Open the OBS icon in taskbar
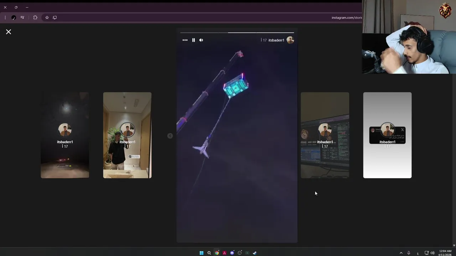Viewport: 456px width, 256px height. click(240, 253)
